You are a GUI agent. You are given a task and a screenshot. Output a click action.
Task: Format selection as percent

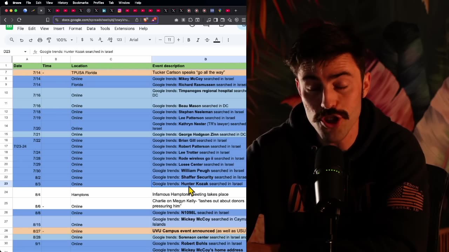pyautogui.click(x=91, y=40)
